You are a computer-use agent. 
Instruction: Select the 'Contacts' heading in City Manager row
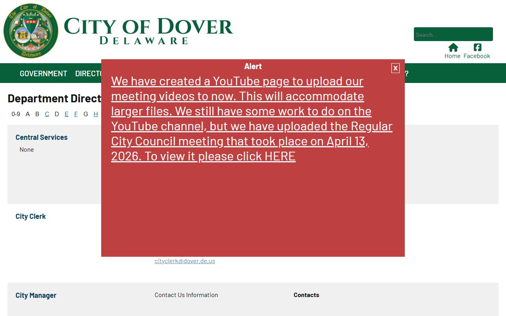306,295
